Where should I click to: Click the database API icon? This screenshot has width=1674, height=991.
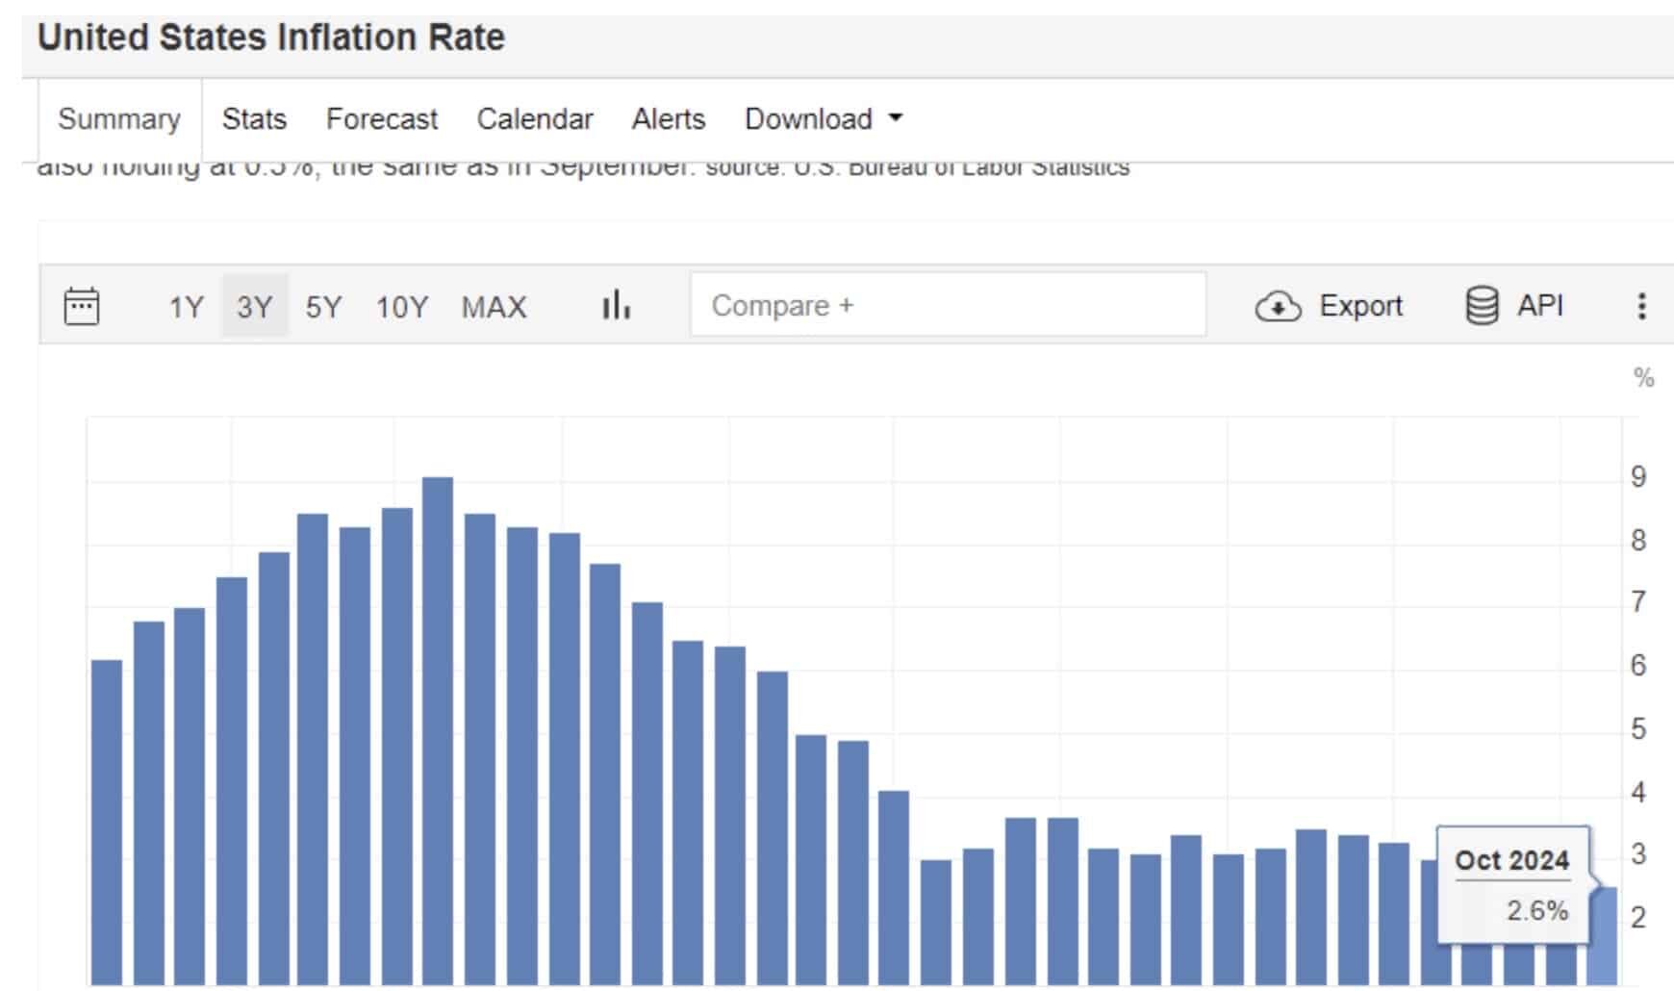[x=1482, y=306]
